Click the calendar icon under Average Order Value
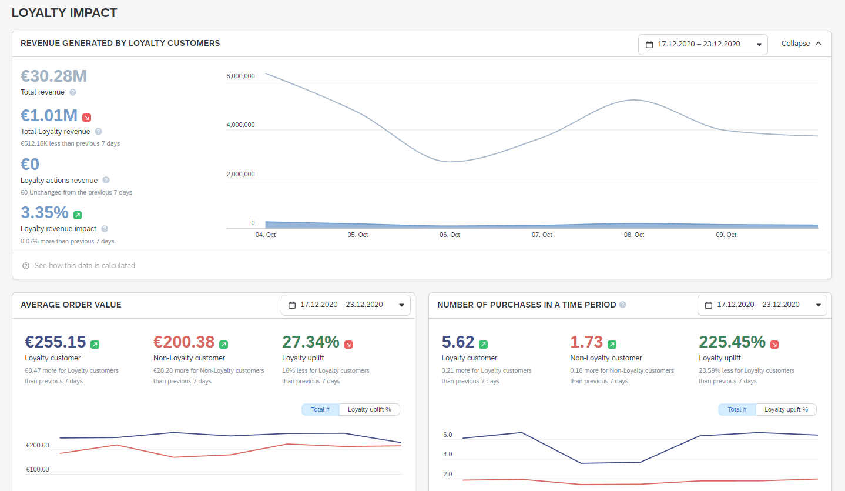 pos(291,305)
